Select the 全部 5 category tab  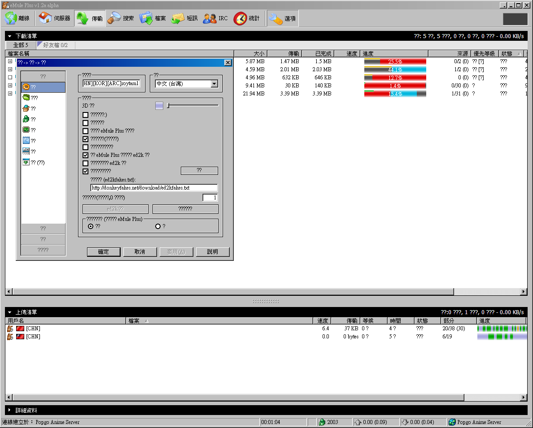21,45
